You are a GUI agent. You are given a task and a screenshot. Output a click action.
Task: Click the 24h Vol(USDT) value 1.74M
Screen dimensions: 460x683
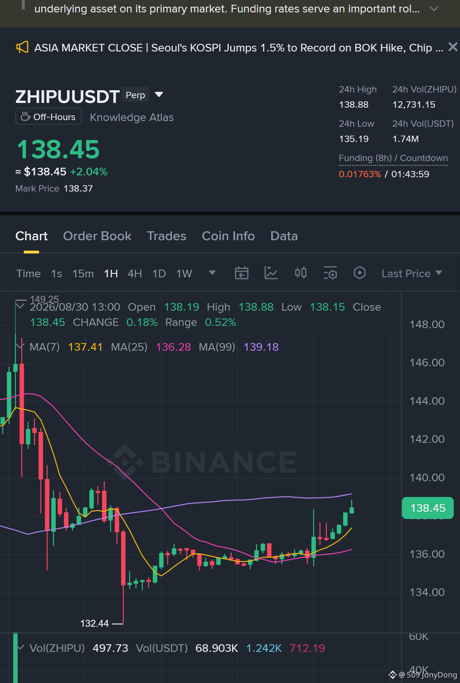405,139
